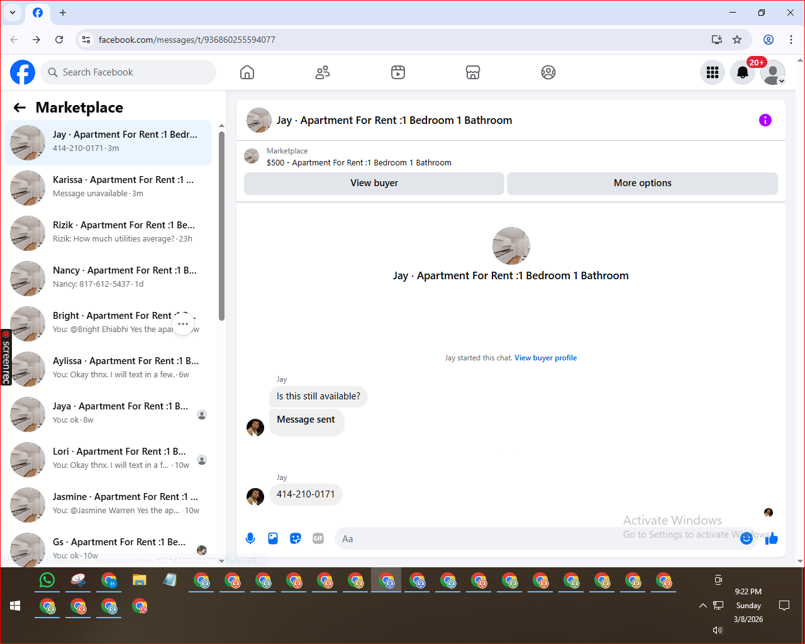Click the install app icon in address bar
Viewport: 805px width, 644px height.
click(x=717, y=40)
